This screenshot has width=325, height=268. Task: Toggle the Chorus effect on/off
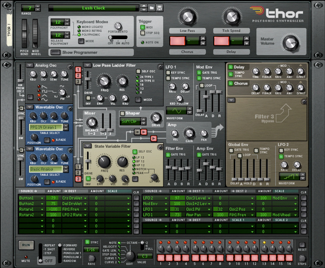coord(231,83)
